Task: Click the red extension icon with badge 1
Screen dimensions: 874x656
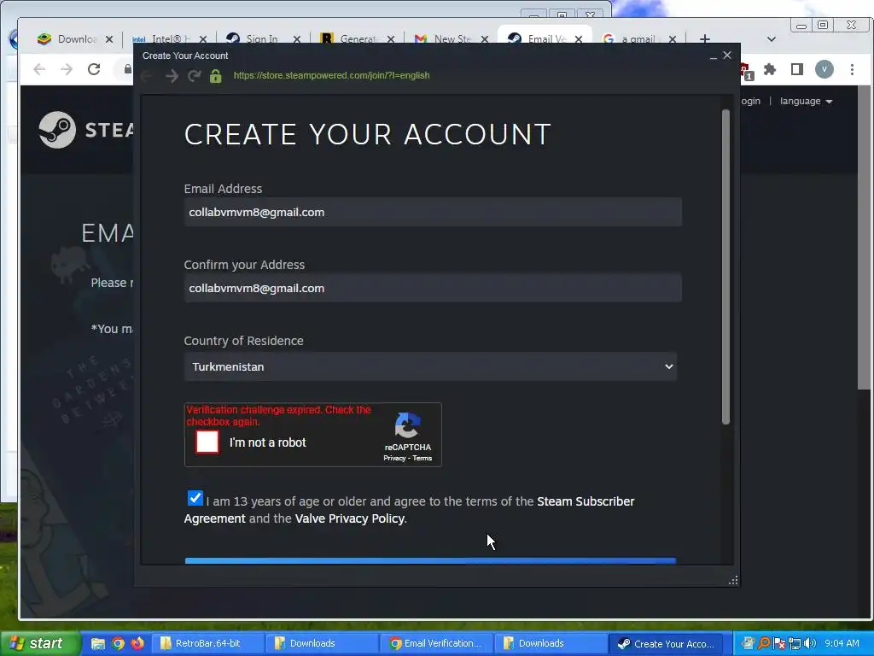Action: tap(746, 72)
